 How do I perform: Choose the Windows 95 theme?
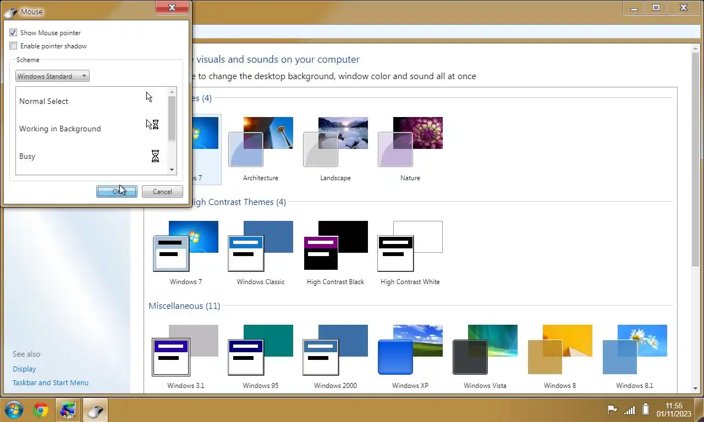coord(261,350)
